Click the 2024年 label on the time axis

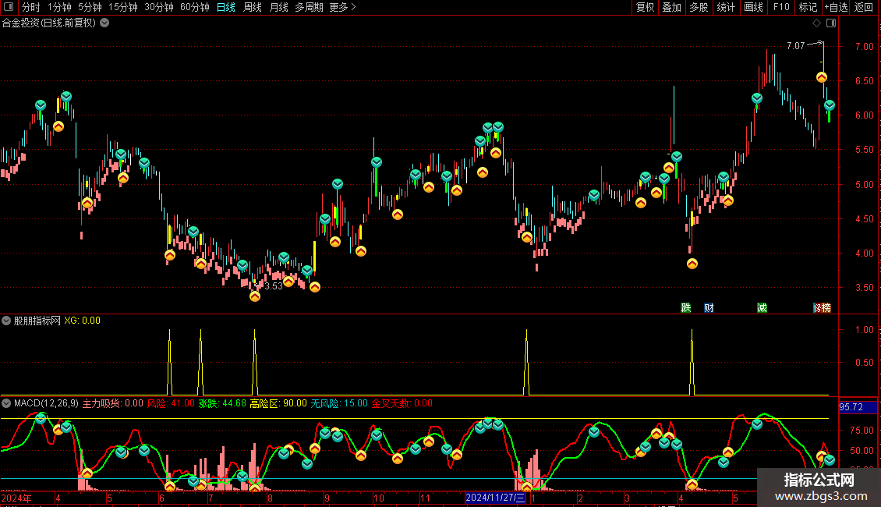click(x=16, y=498)
